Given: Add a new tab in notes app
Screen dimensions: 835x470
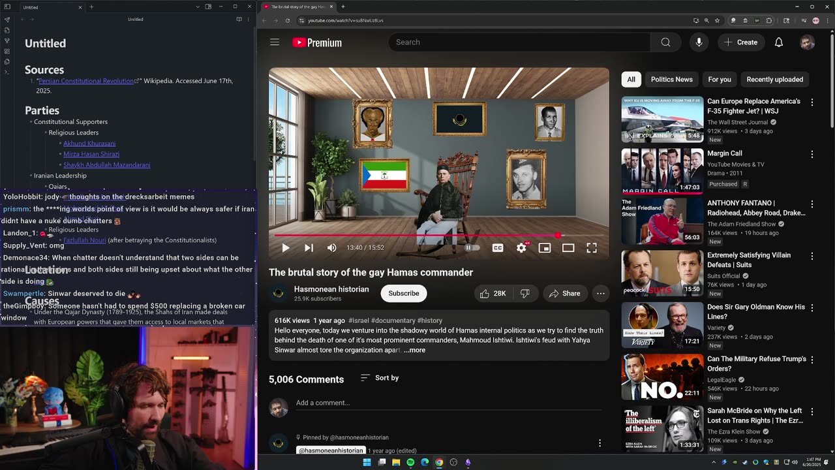Looking at the screenshot, I should 91,7.
